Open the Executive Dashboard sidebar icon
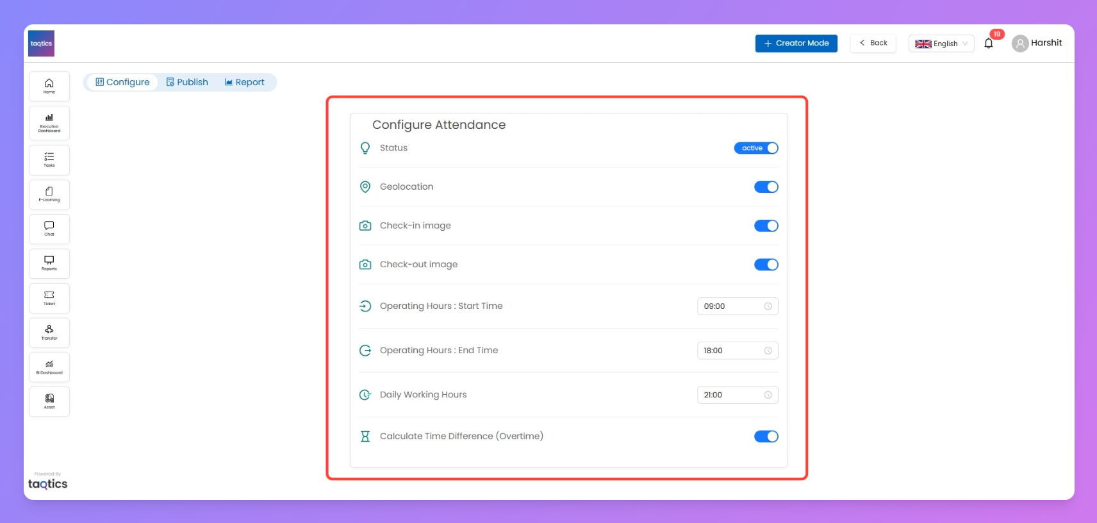Viewport: 1097px width, 523px height. [x=49, y=123]
